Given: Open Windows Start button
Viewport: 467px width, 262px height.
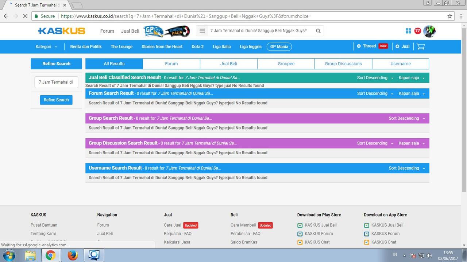Looking at the screenshot, I should pyautogui.click(x=9, y=255).
